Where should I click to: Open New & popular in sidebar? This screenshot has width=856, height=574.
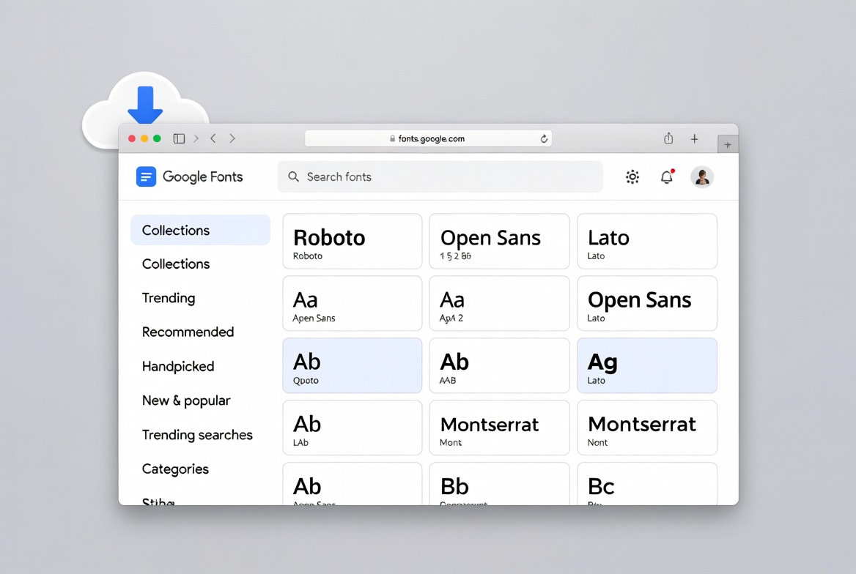coord(186,400)
